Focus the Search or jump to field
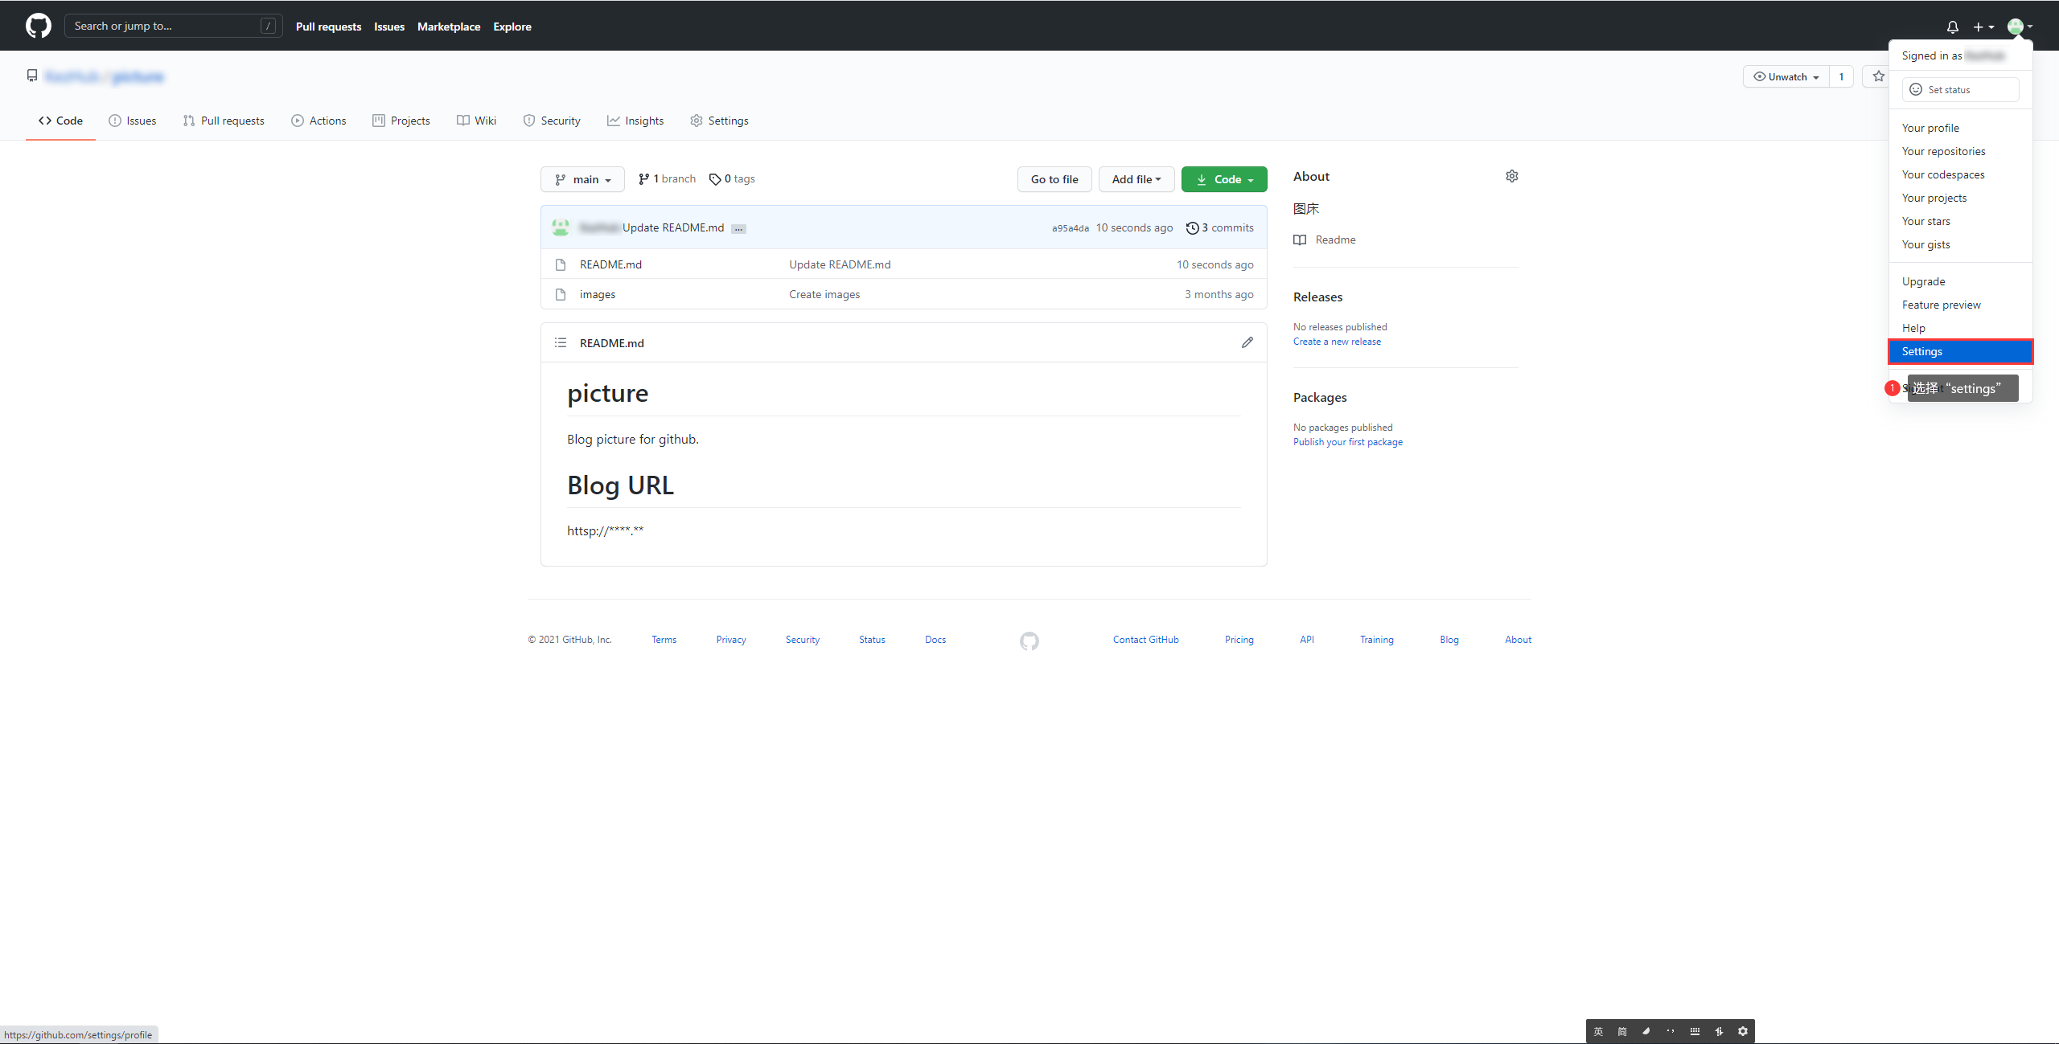 click(x=173, y=26)
